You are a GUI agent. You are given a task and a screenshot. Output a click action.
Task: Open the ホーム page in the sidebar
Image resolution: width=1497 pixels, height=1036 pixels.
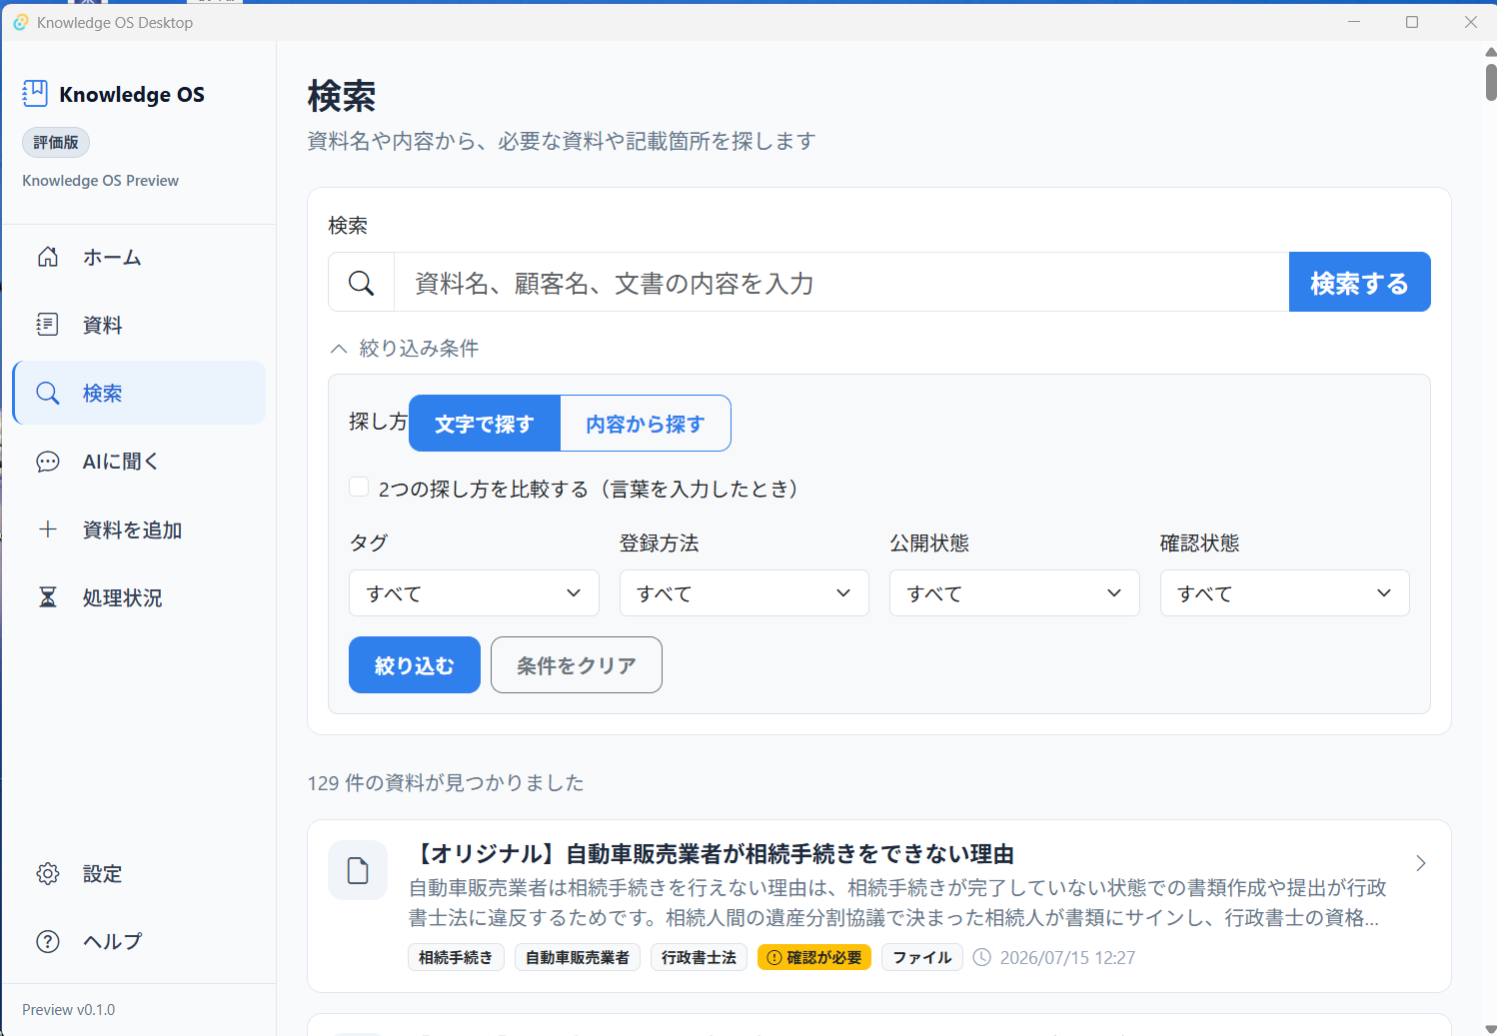coord(139,257)
